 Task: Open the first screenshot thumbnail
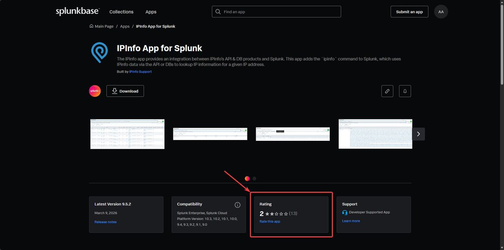[127, 134]
